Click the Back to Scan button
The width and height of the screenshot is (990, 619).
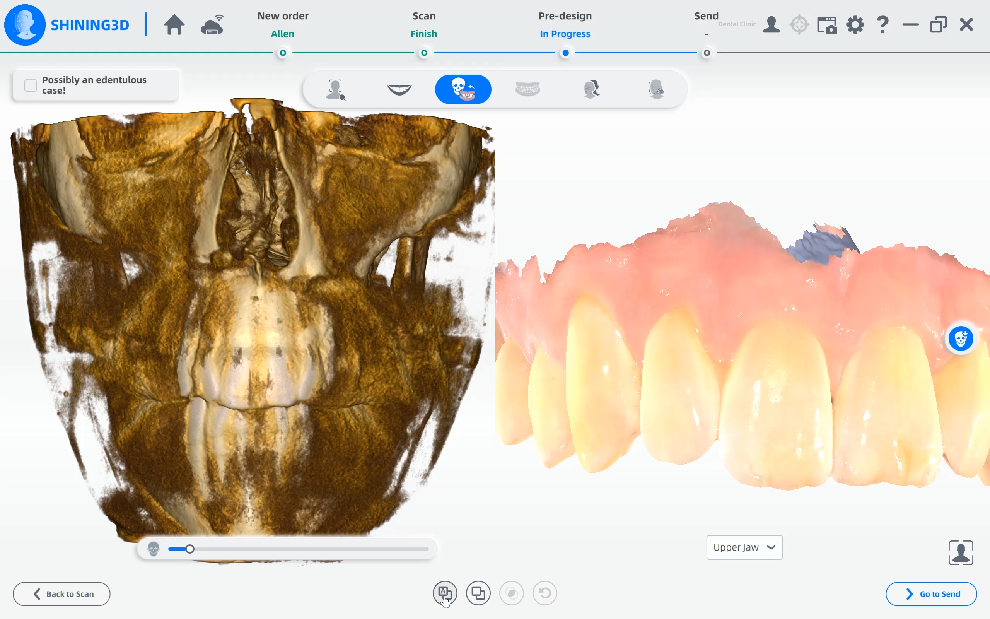pyautogui.click(x=62, y=593)
